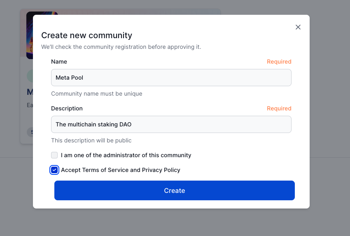
Task: Click 'Community name must be unique' hint
Action: tap(97, 94)
